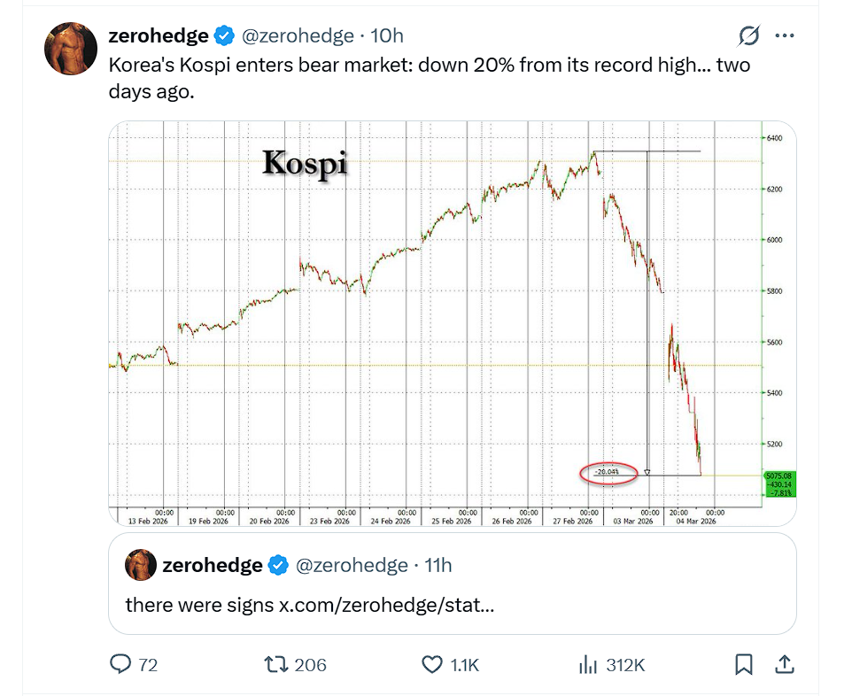Click the quoted tweet's verified badge
Screen dimensions: 844x696
coord(278,565)
